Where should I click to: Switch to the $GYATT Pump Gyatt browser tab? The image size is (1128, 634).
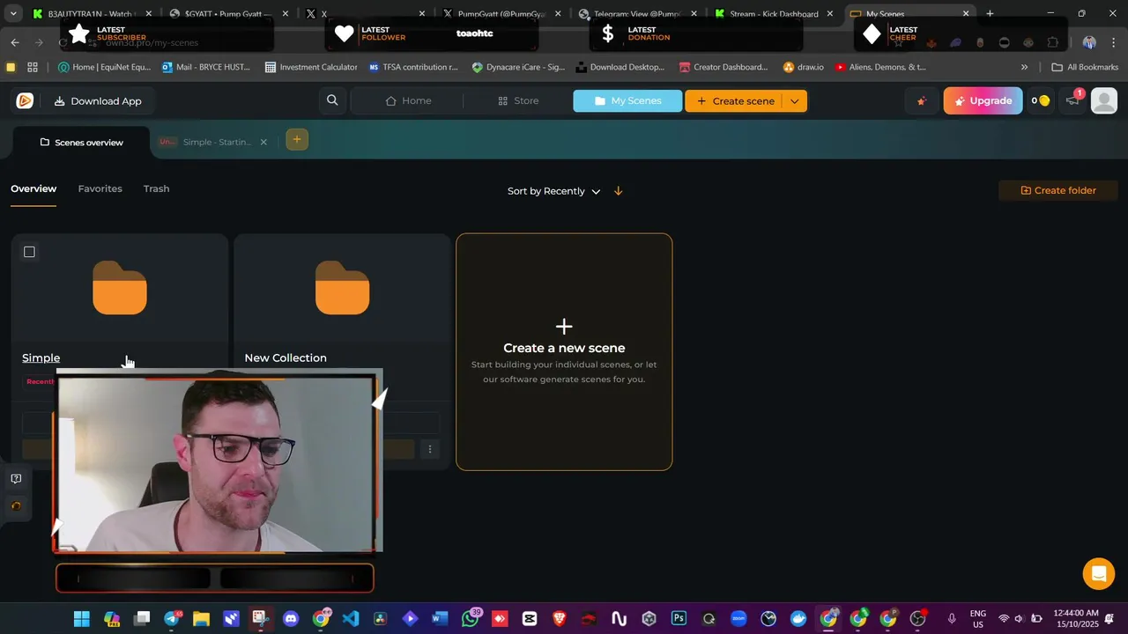227,13
